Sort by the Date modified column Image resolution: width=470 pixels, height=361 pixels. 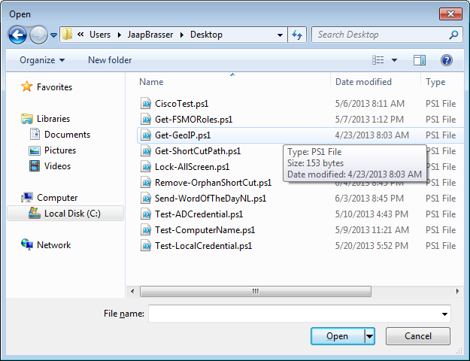tap(363, 82)
